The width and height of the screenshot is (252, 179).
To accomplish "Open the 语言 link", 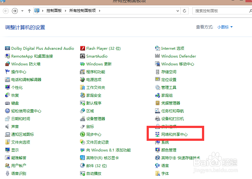I will pos(165,166).
